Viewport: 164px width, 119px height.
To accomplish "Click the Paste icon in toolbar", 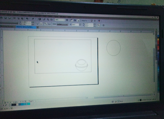I will 22,19.
